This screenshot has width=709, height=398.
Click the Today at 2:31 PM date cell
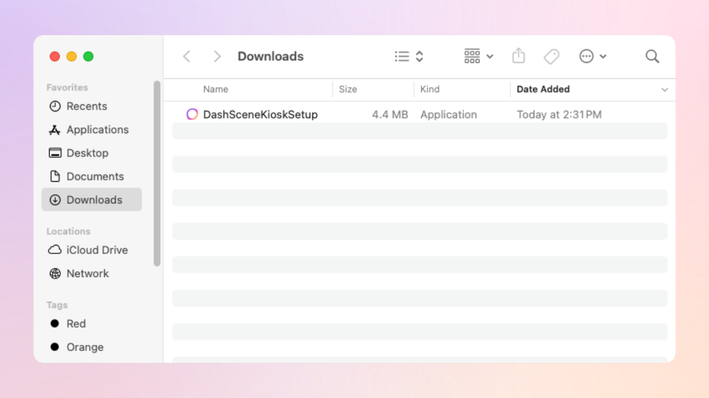coord(559,115)
